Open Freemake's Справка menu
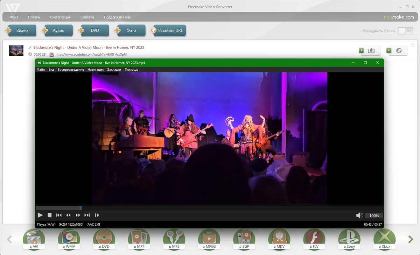 click(87, 17)
